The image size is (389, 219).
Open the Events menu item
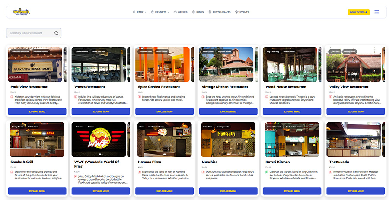[x=242, y=12]
